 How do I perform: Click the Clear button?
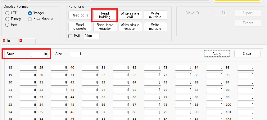(x=247, y=54)
